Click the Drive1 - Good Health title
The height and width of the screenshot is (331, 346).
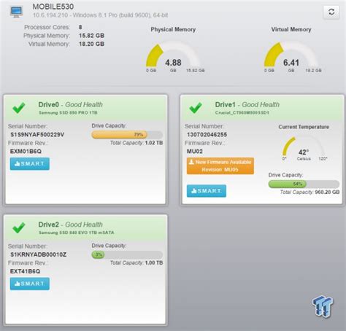[247, 104]
